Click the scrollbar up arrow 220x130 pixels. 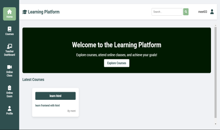215,25
